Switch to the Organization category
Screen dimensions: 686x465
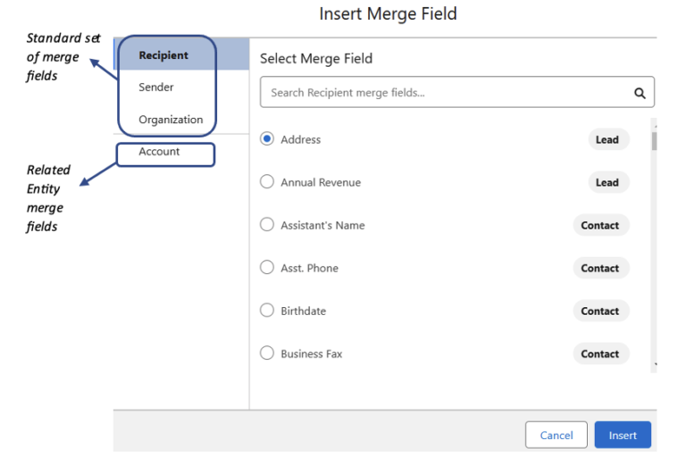pyautogui.click(x=171, y=120)
